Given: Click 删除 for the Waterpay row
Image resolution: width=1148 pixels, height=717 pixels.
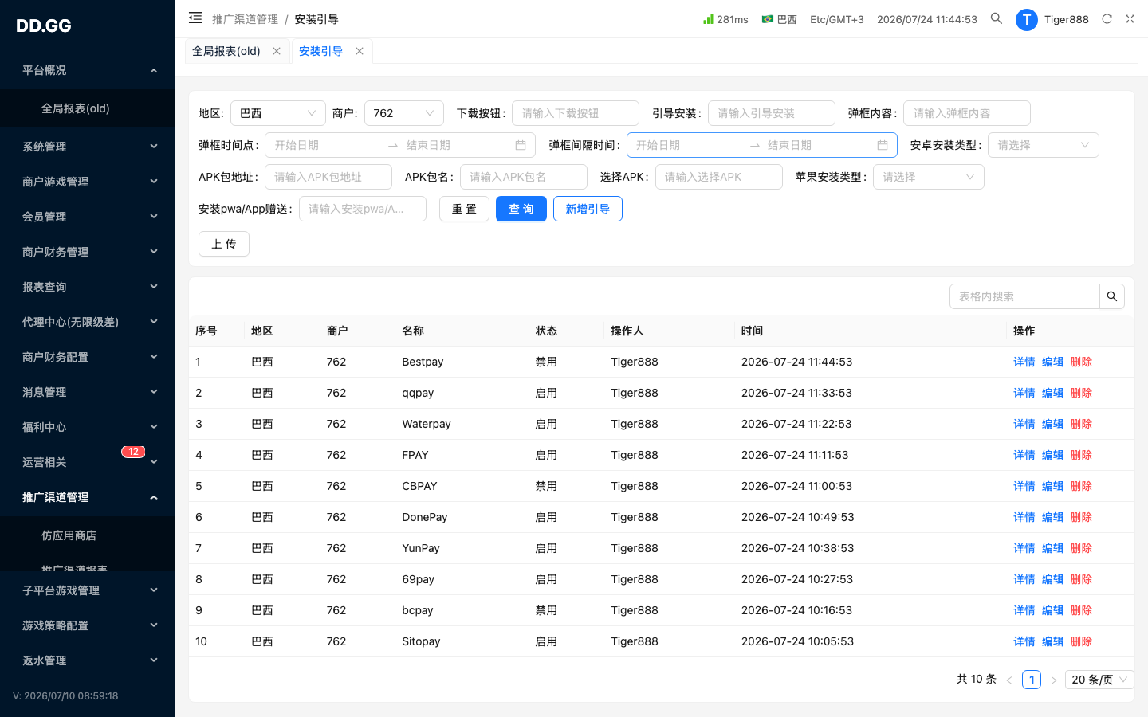Looking at the screenshot, I should pos(1081,424).
